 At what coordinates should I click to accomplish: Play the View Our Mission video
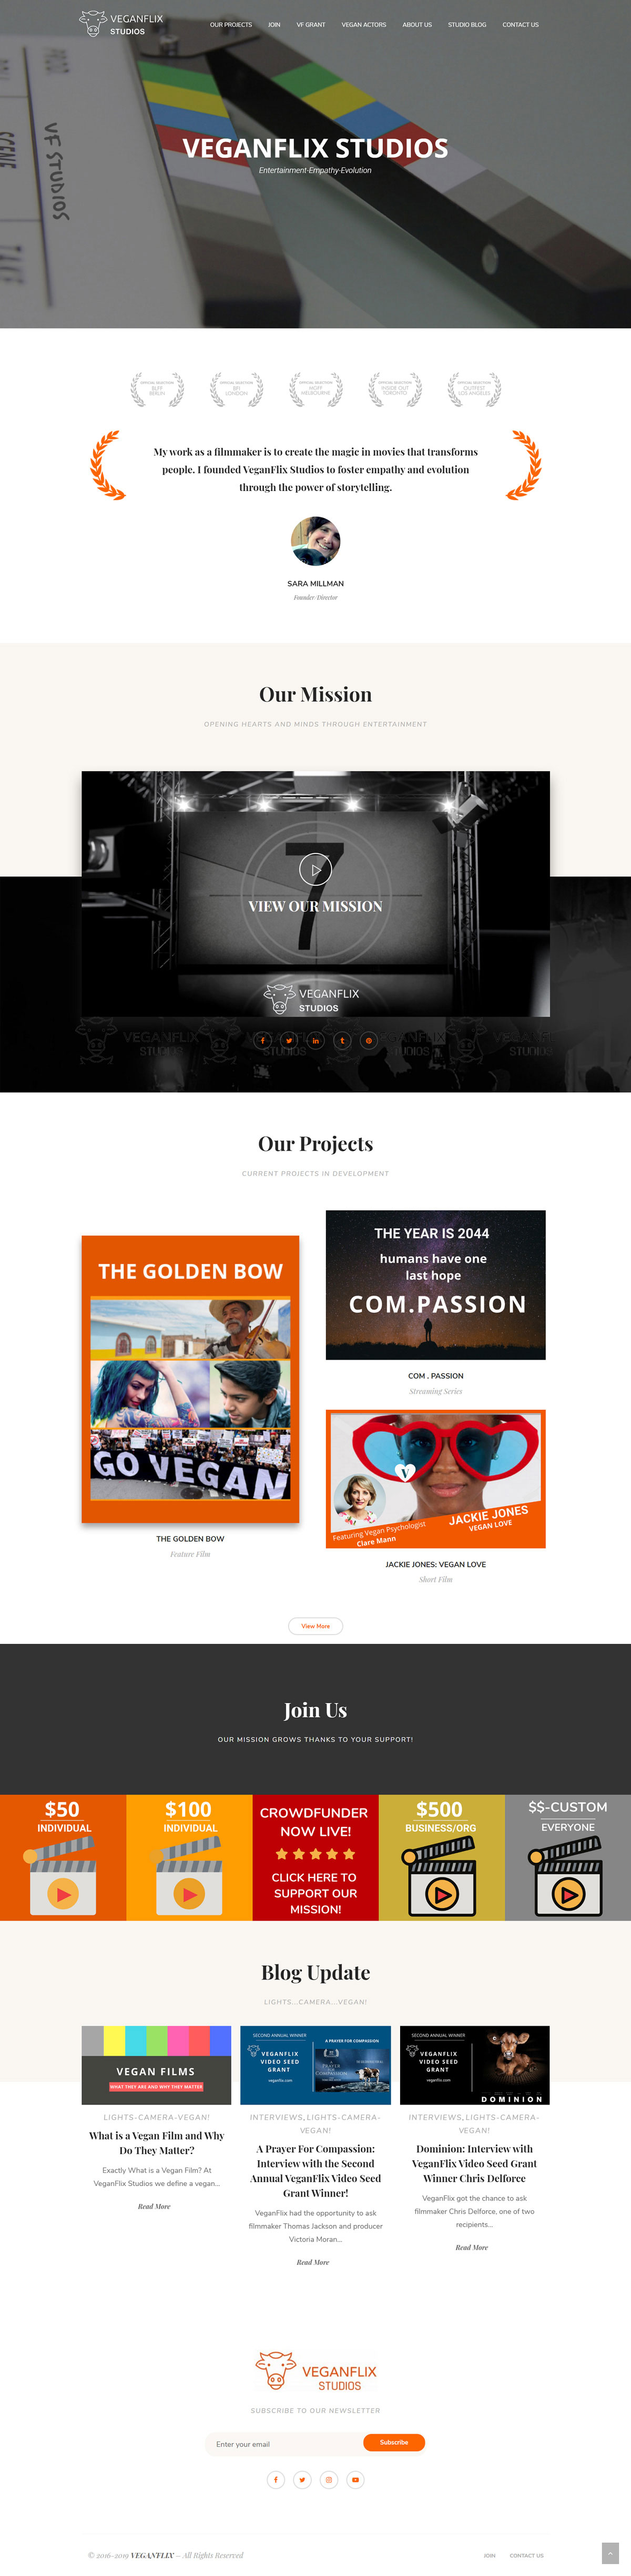316,869
